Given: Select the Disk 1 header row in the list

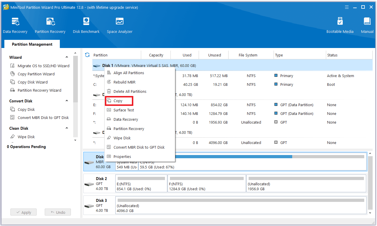Looking at the screenshot, I should coord(232,65).
